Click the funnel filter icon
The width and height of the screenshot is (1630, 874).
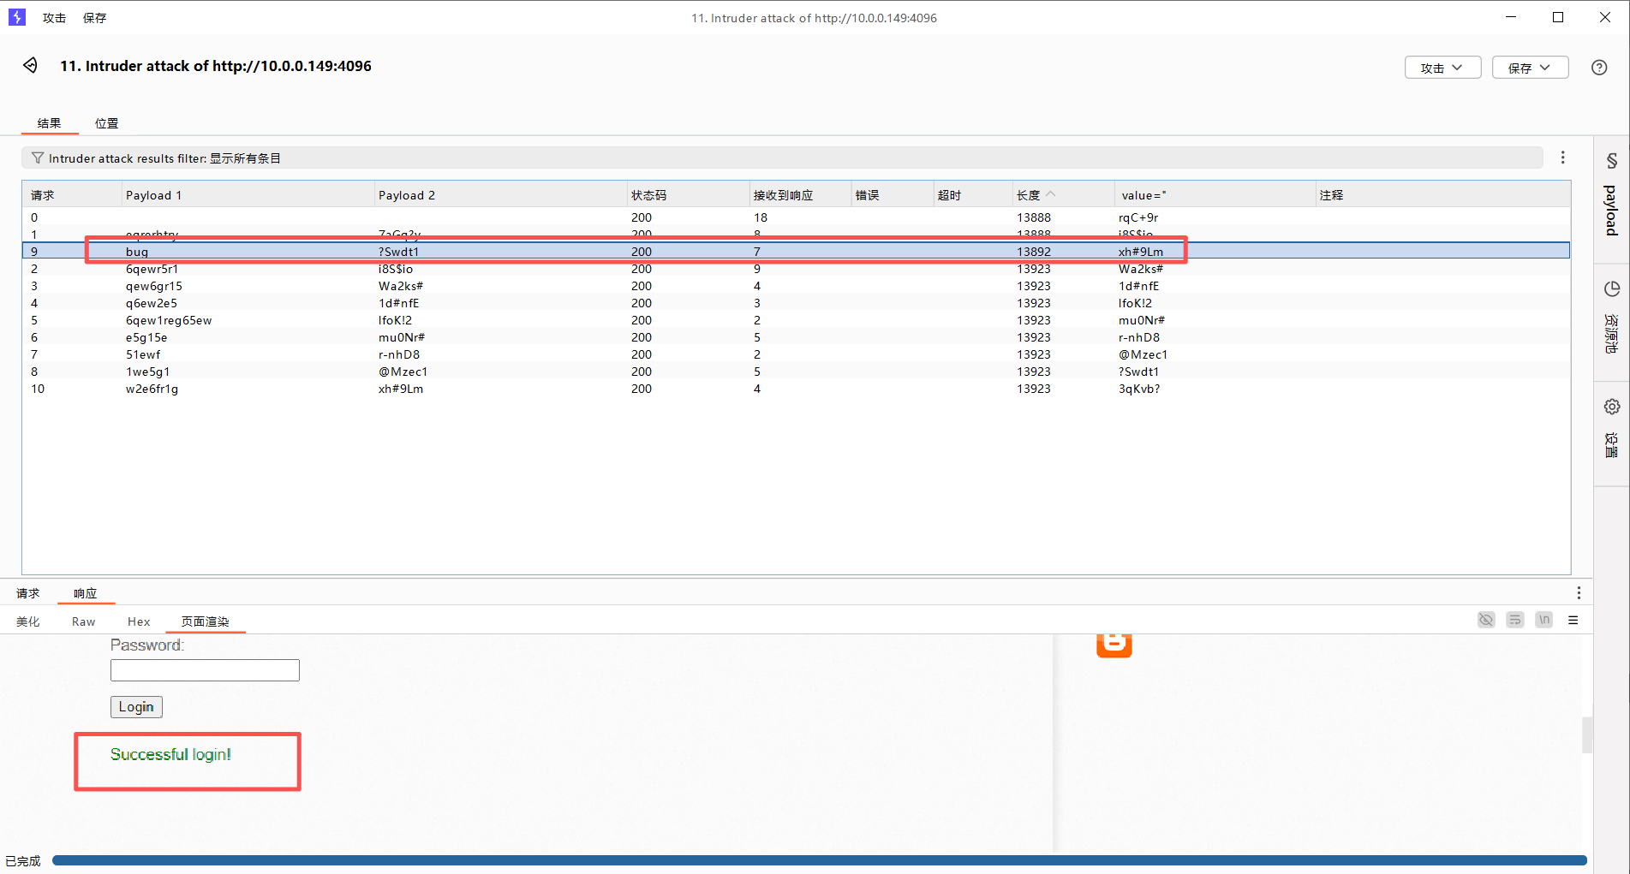[38, 158]
